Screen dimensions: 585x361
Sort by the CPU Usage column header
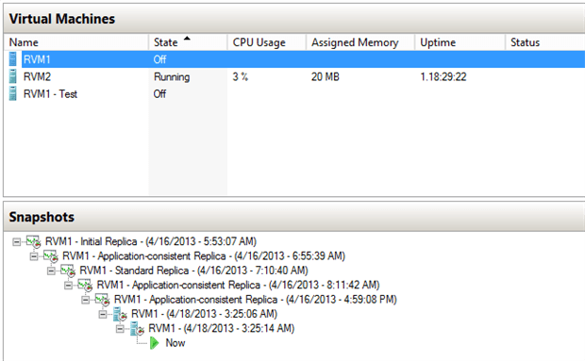click(x=266, y=42)
